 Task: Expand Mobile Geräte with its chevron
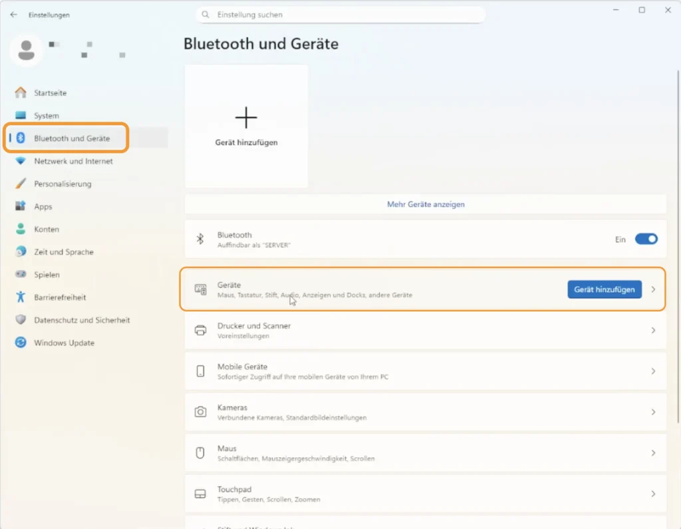pos(653,371)
